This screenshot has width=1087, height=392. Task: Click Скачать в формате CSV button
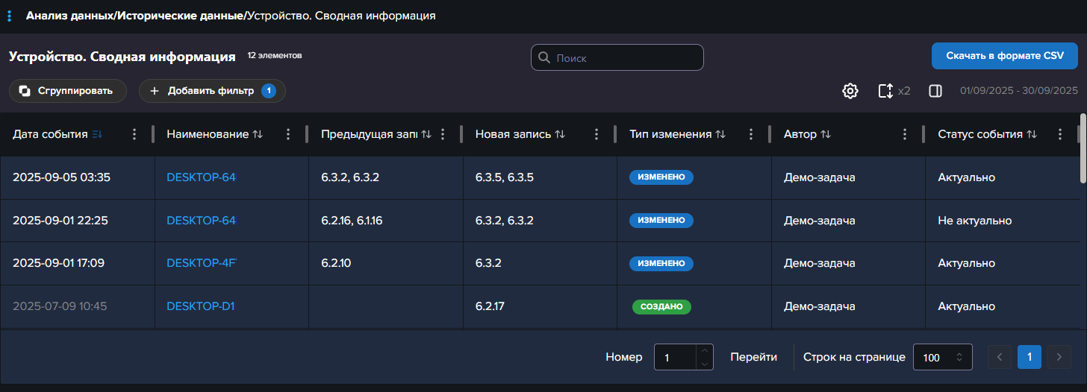1004,56
